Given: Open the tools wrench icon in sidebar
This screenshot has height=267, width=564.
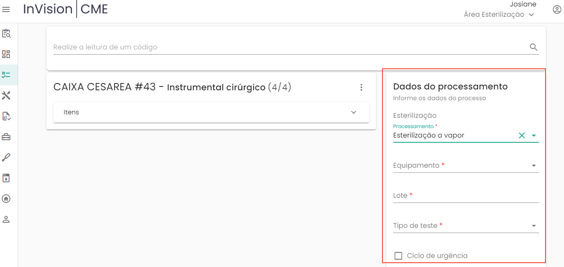Looking at the screenshot, I should point(6,95).
